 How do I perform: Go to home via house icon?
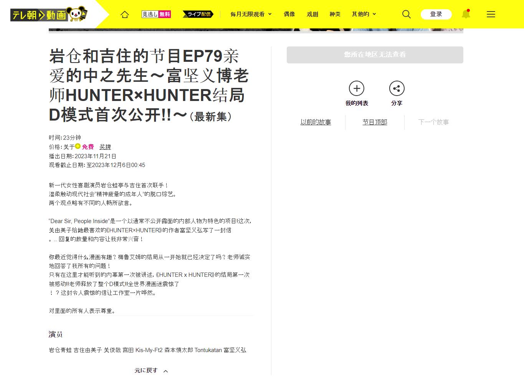(125, 14)
